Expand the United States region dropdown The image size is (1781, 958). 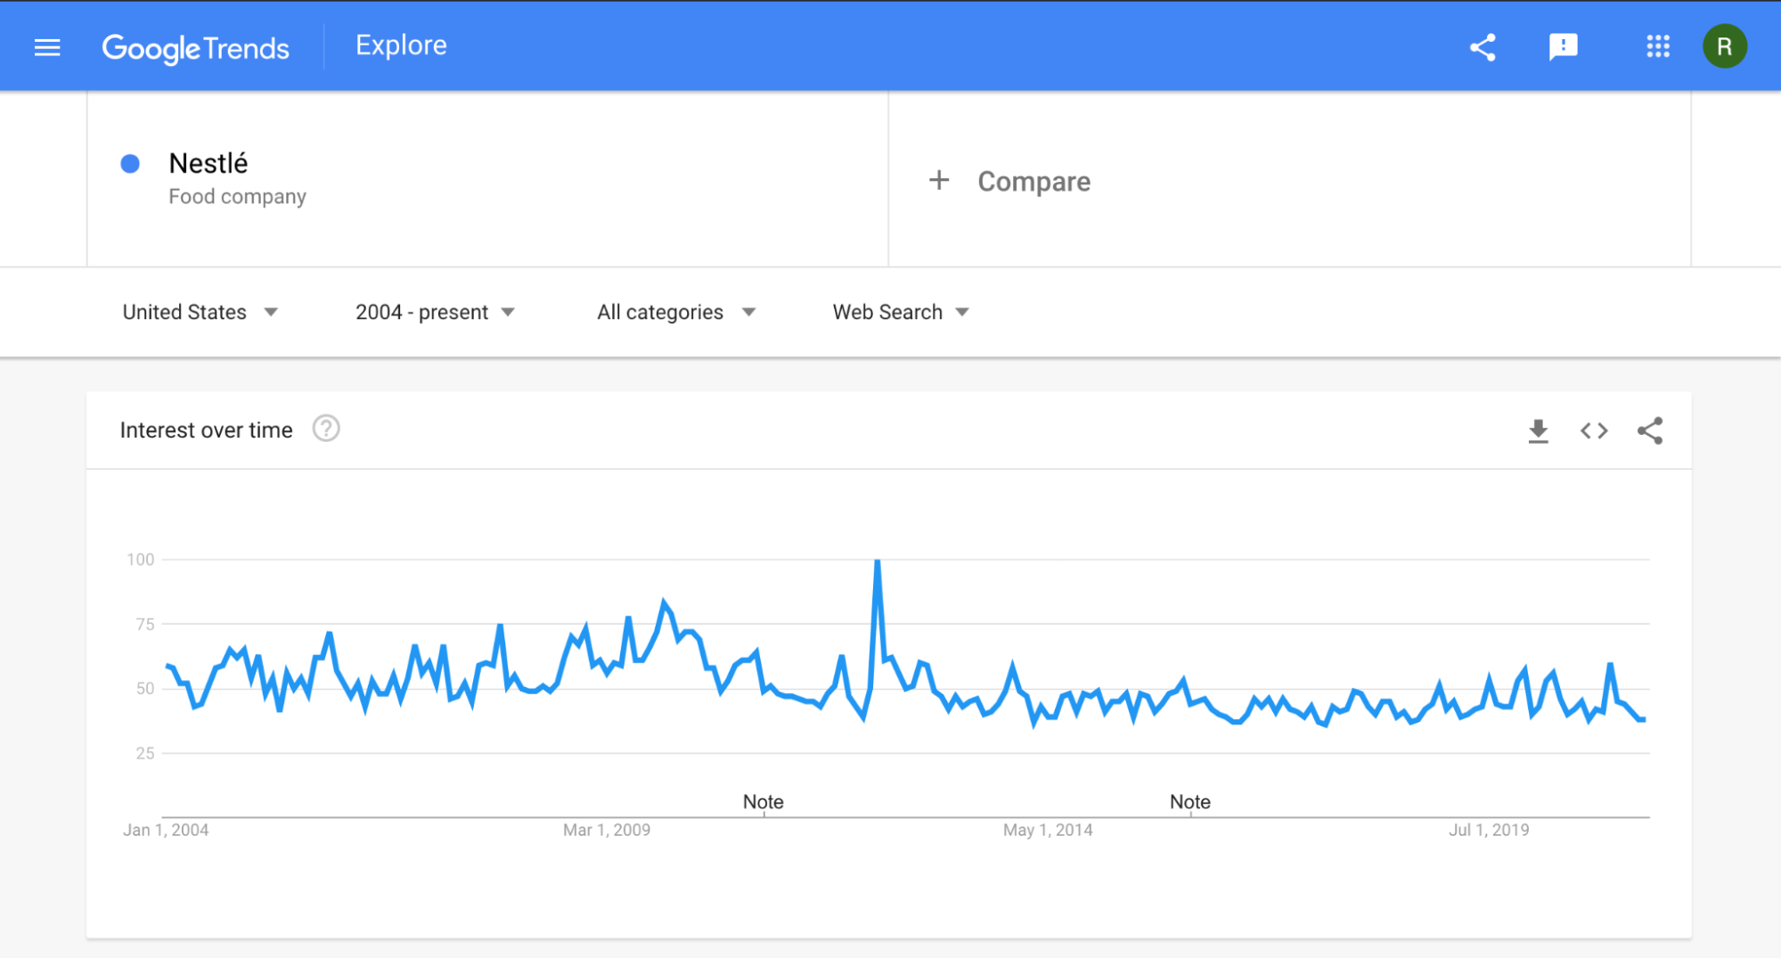200,312
